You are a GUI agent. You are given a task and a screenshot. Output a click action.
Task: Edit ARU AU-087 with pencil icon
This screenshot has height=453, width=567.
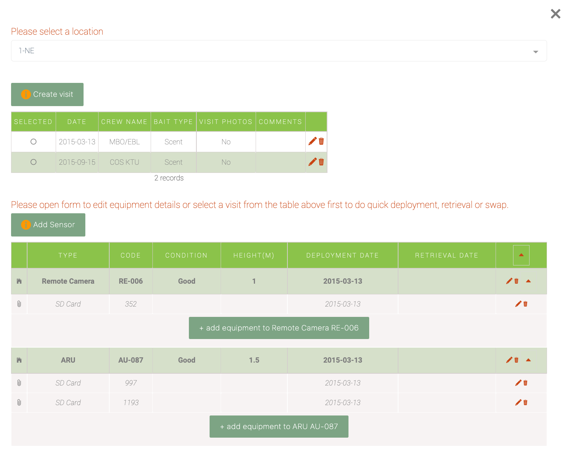[x=509, y=360]
